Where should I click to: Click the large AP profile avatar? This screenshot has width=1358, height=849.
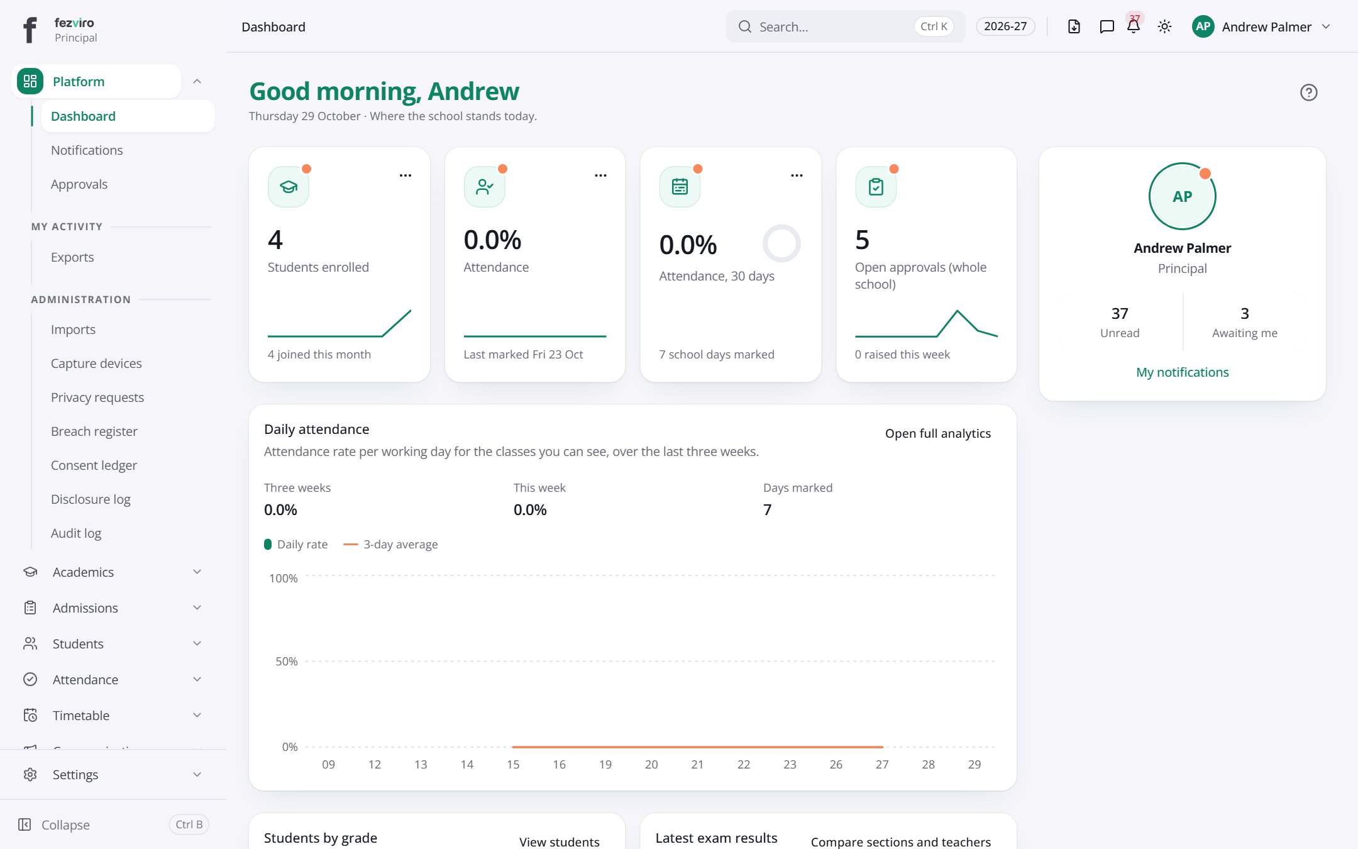(x=1182, y=196)
